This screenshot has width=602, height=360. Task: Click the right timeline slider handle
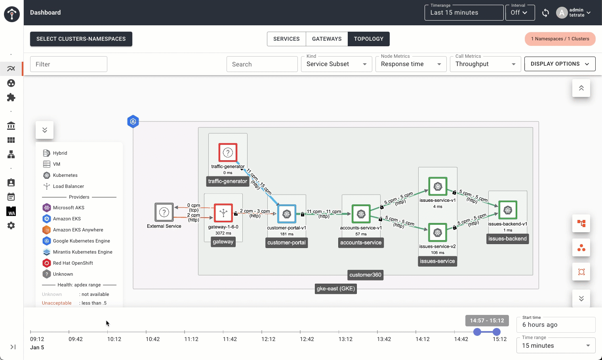[496, 332]
